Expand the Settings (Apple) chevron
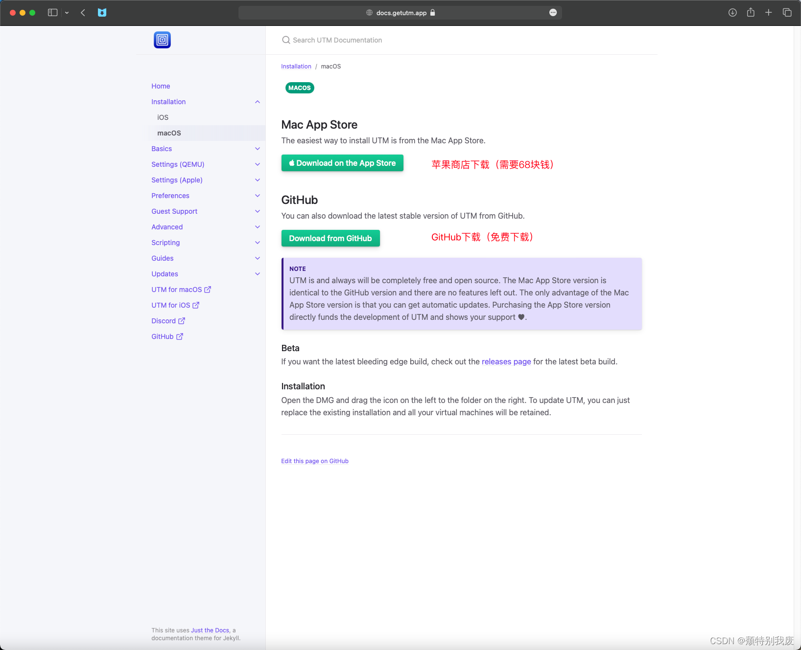Viewport: 801px width, 650px height. click(258, 180)
